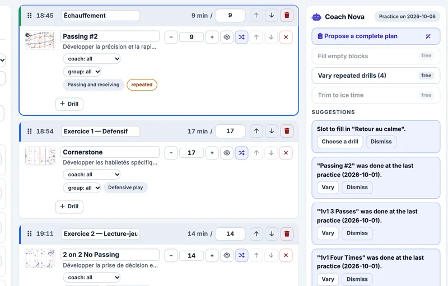448x286 pixels.
Task: Dismiss the Retour au calme suggestion
Action: click(381, 142)
